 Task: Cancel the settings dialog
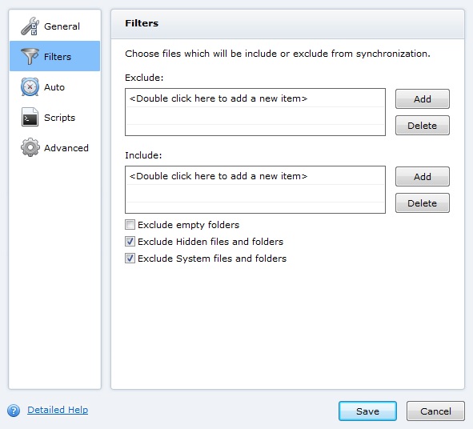pyautogui.click(x=435, y=411)
